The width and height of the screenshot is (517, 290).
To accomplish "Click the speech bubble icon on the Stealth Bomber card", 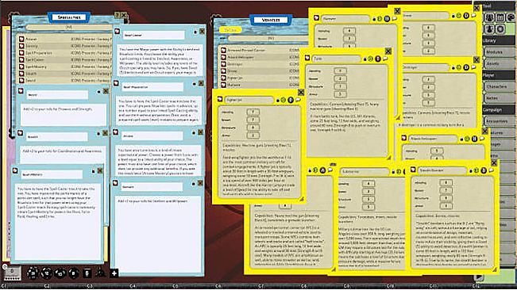I will [x=491, y=170].
